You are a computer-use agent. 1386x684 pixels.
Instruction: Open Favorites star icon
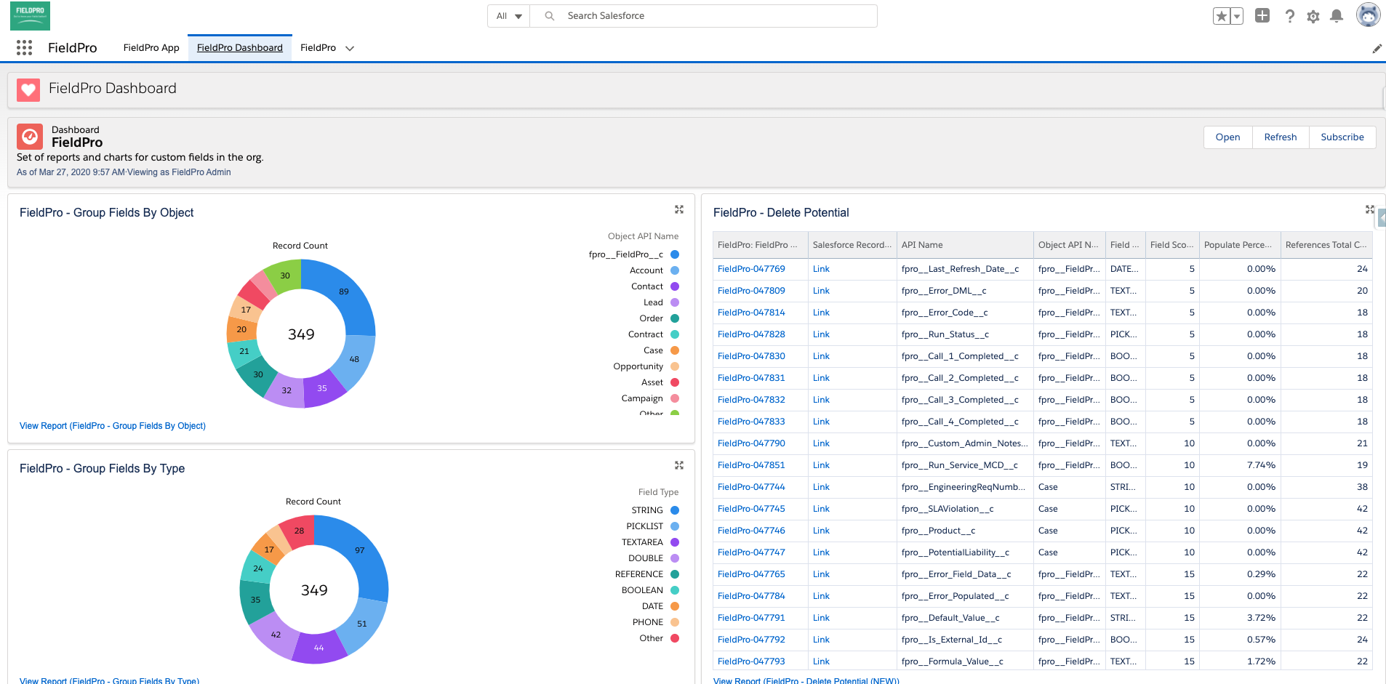[1222, 16]
